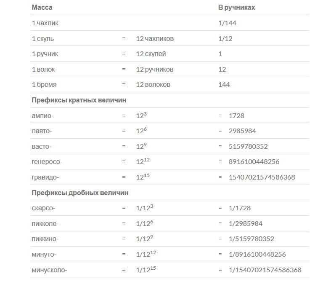Screen dimensions: 323x287
Task: Select the "пиккино-" prefix cell
Action: [x=45, y=239]
